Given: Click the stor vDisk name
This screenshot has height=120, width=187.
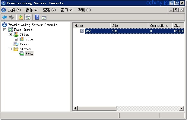Looking at the screenshot, I should pyautogui.click(x=88, y=31).
